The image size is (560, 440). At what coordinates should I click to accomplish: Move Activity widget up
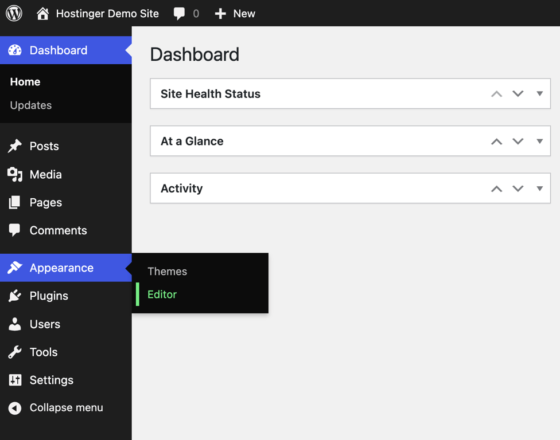pyautogui.click(x=496, y=188)
